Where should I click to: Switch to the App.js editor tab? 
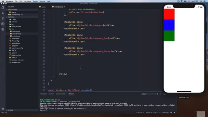coord(43,7)
